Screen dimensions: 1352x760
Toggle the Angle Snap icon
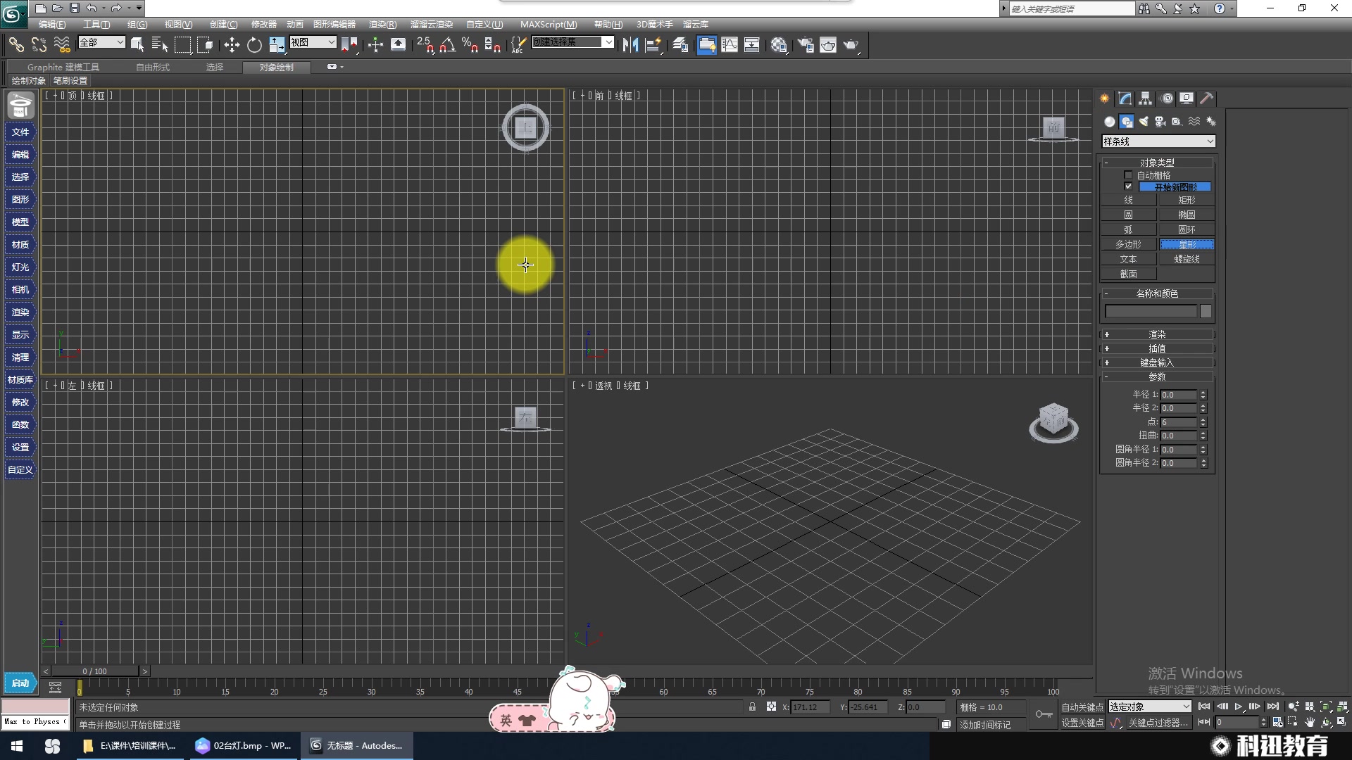coord(447,45)
